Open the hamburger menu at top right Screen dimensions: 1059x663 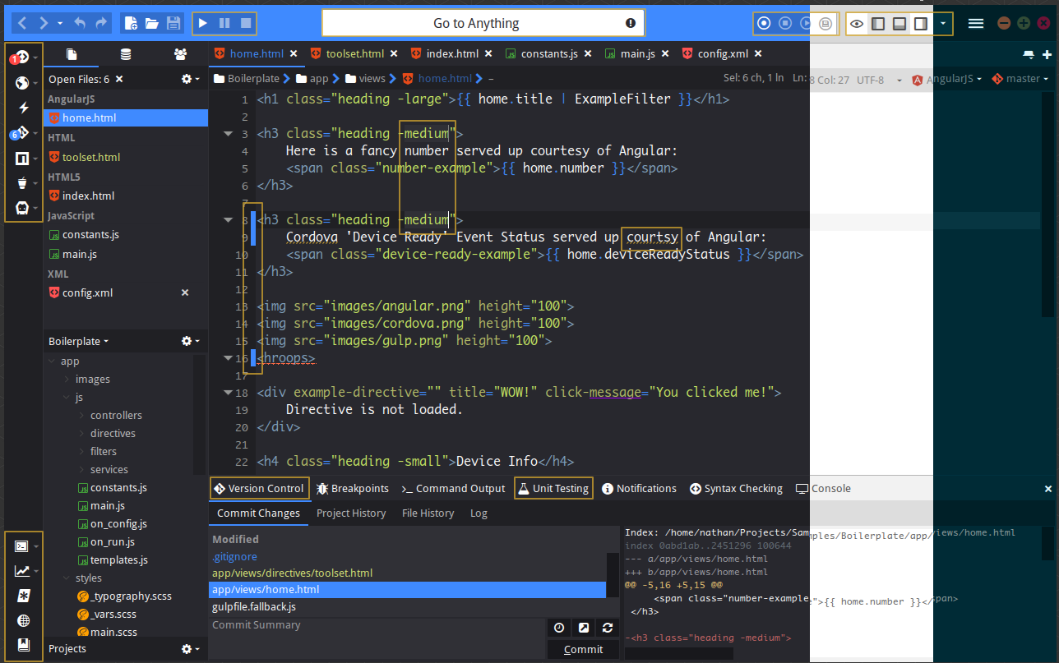976,23
